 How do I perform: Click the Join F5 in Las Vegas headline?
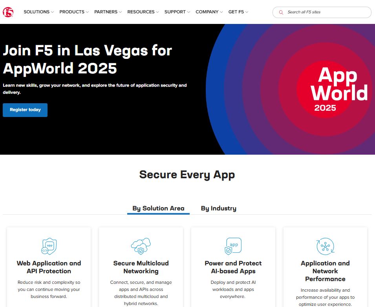coord(87,59)
